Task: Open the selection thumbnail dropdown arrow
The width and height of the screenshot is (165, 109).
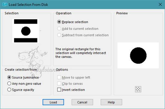Action: pyautogui.click(x=40, y=31)
